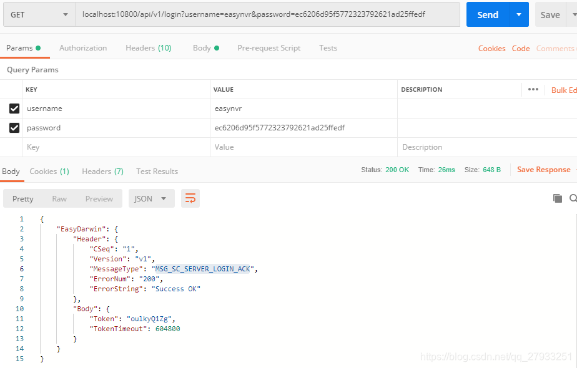Click the DESCRIPTION column header
This screenshot has height=368, width=577.
(x=422, y=89)
